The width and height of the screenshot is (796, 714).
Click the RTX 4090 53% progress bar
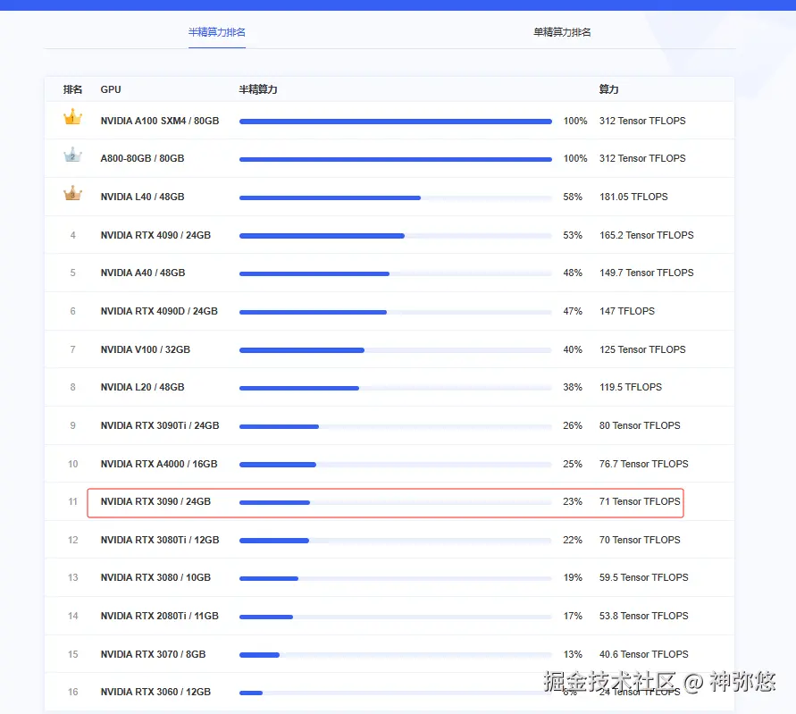pyautogui.click(x=396, y=236)
